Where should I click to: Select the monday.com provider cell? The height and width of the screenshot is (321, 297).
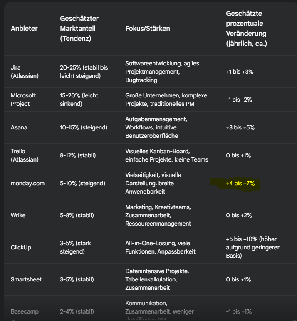pyautogui.click(x=27, y=183)
